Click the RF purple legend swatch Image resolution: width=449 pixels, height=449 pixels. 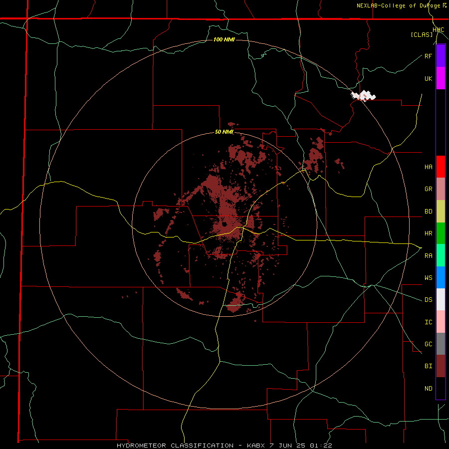[441, 56]
